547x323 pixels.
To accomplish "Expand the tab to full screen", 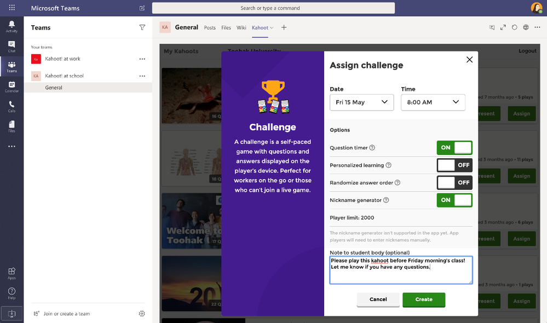I will click(503, 27).
